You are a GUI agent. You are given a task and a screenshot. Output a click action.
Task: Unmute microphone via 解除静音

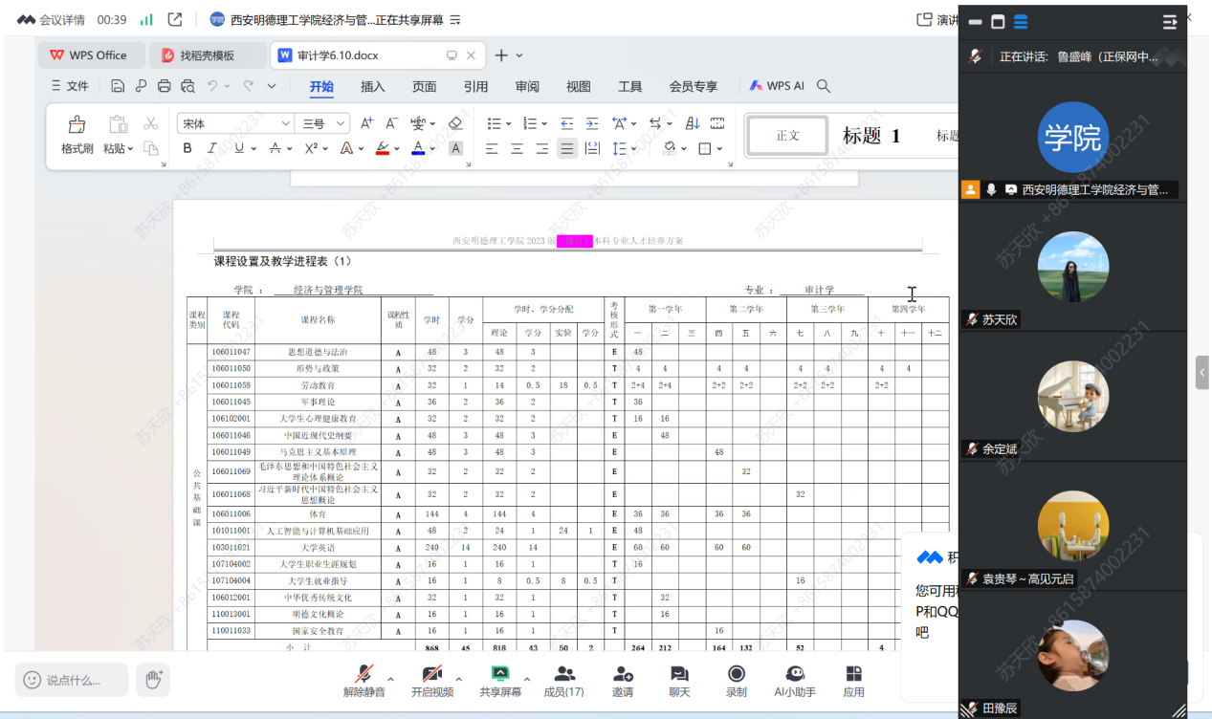click(364, 680)
